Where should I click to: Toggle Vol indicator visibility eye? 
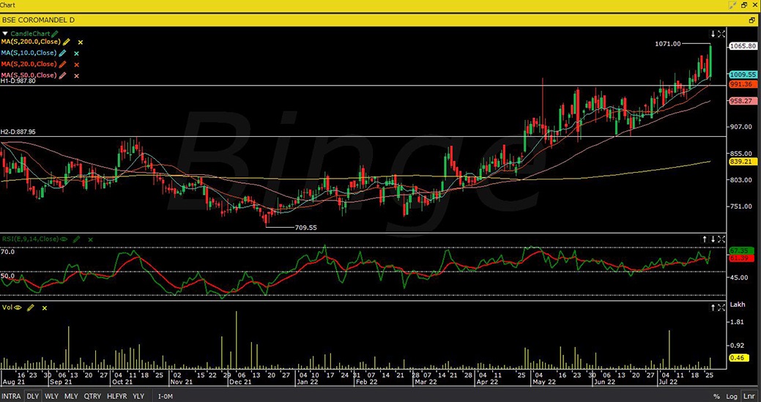[18, 308]
